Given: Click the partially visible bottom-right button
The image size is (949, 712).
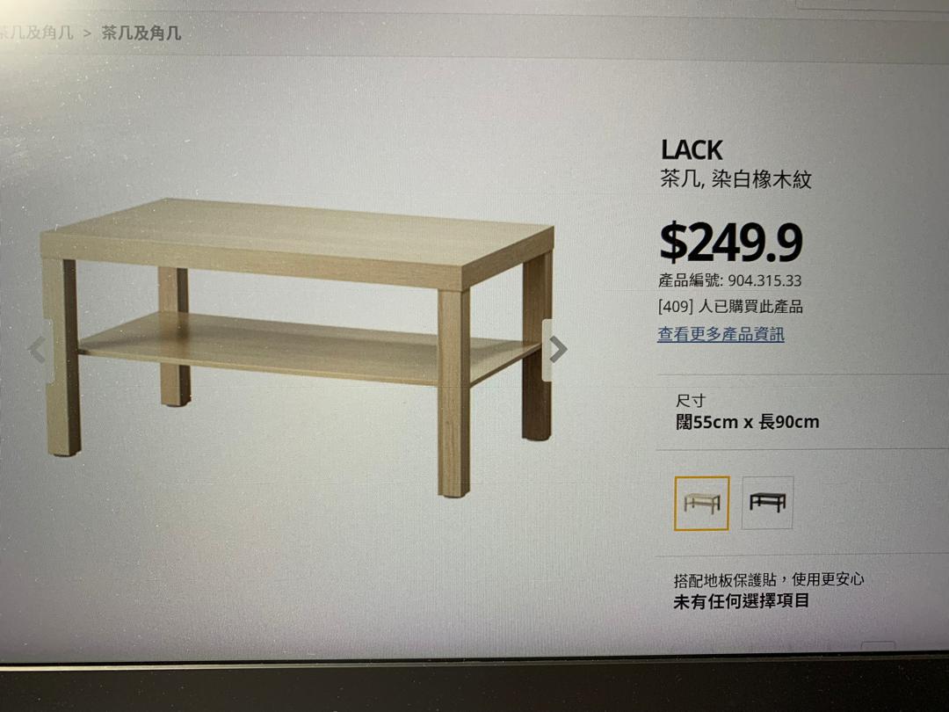Looking at the screenshot, I should 878,647.
